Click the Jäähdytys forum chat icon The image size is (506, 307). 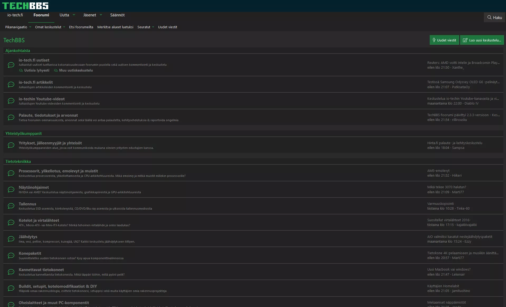(x=11, y=239)
